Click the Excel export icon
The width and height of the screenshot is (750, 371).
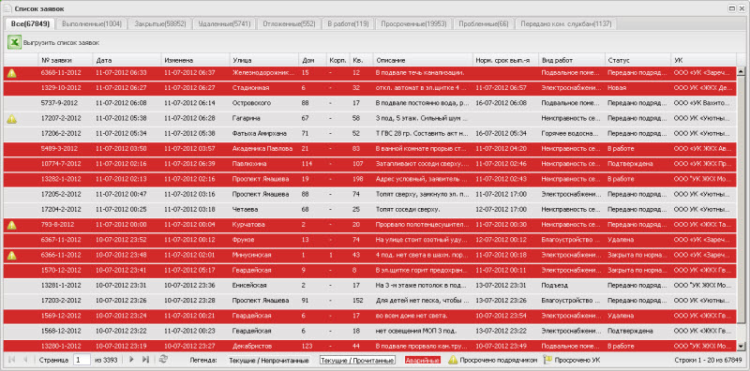click(14, 42)
